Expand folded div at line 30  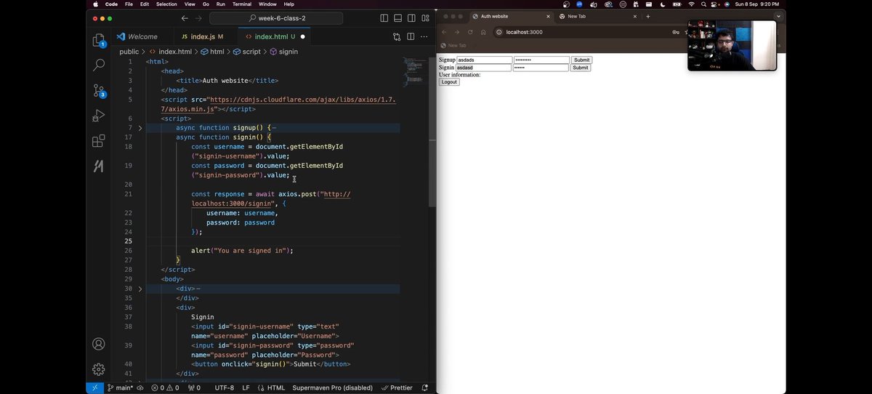click(140, 289)
